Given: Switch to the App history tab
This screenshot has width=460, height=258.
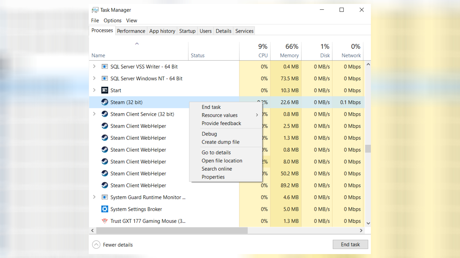Looking at the screenshot, I should (x=162, y=31).
